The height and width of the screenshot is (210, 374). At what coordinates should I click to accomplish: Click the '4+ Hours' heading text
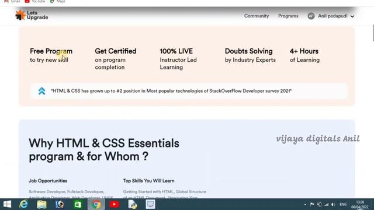(304, 51)
